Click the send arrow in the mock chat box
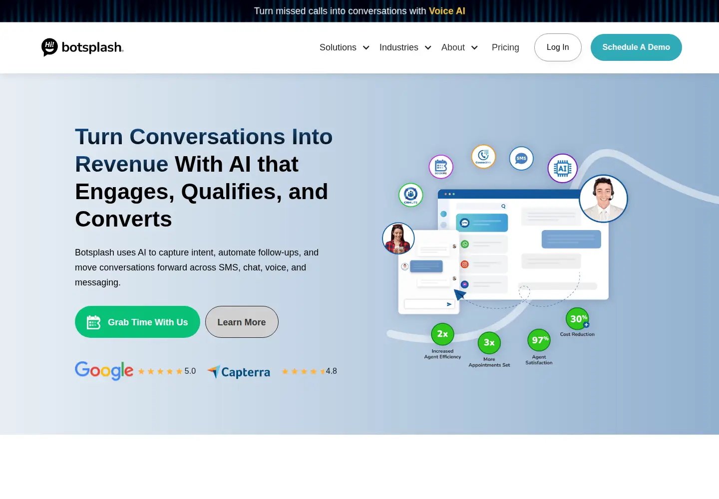The image size is (719, 499). (x=449, y=304)
